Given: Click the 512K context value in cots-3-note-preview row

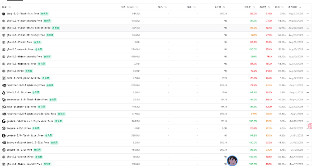Looking at the screenshot, I should (224, 78).
